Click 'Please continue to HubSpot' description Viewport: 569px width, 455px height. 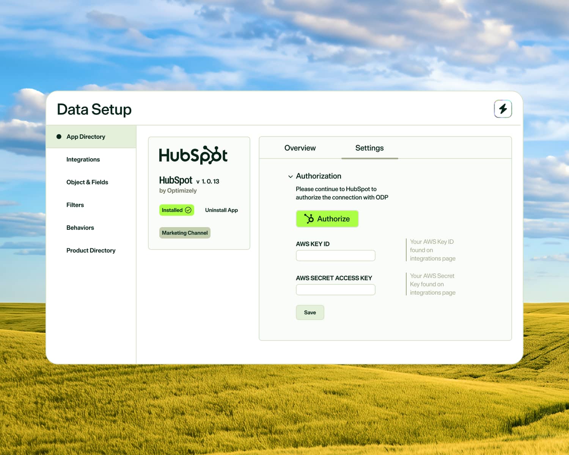[x=342, y=193]
